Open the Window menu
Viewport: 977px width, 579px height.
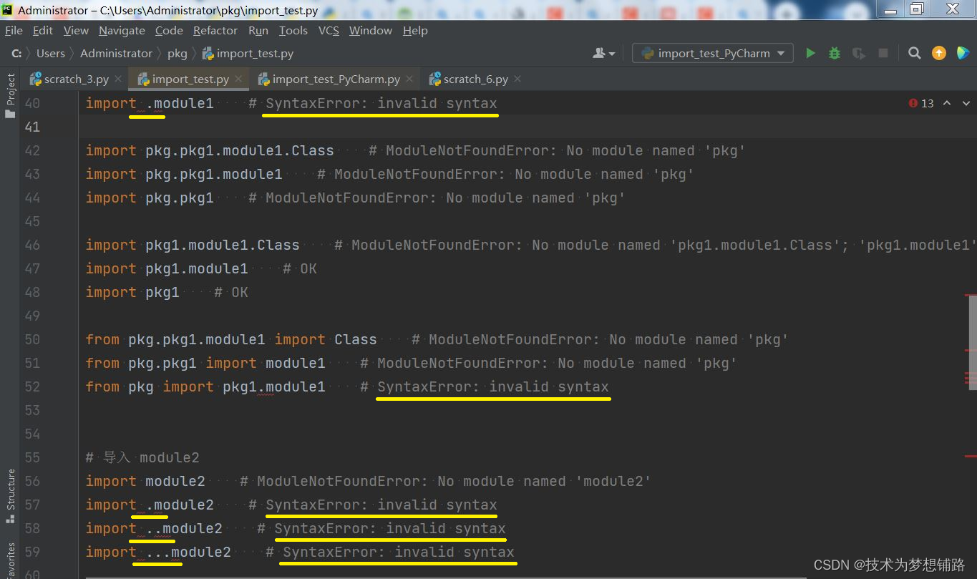point(371,30)
